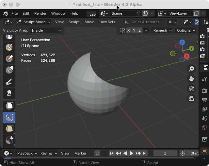Click the play animation button
The height and width of the screenshot is (166, 209).
131,153
